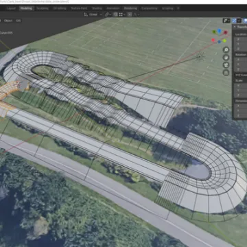Click the Scale X field

[241, 85]
